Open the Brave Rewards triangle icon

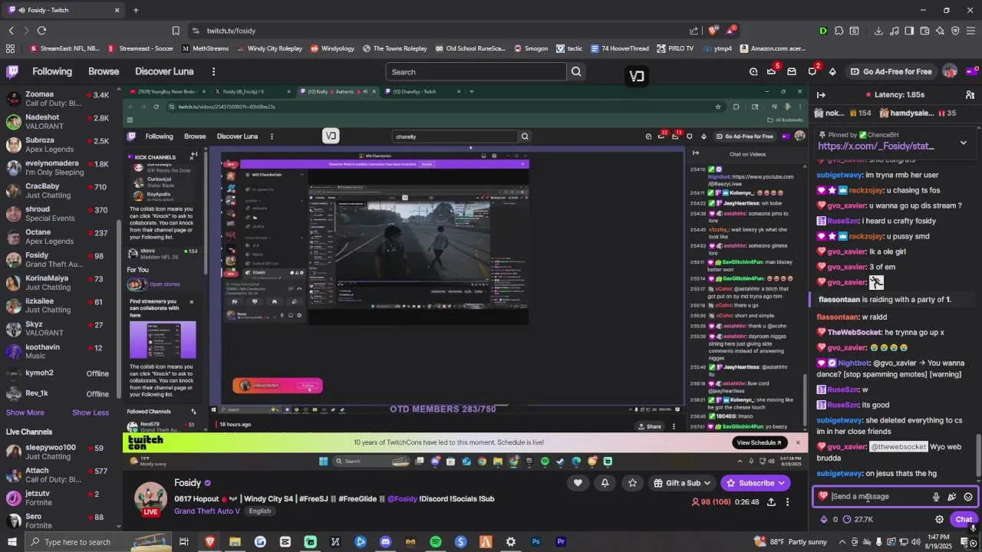point(731,31)
